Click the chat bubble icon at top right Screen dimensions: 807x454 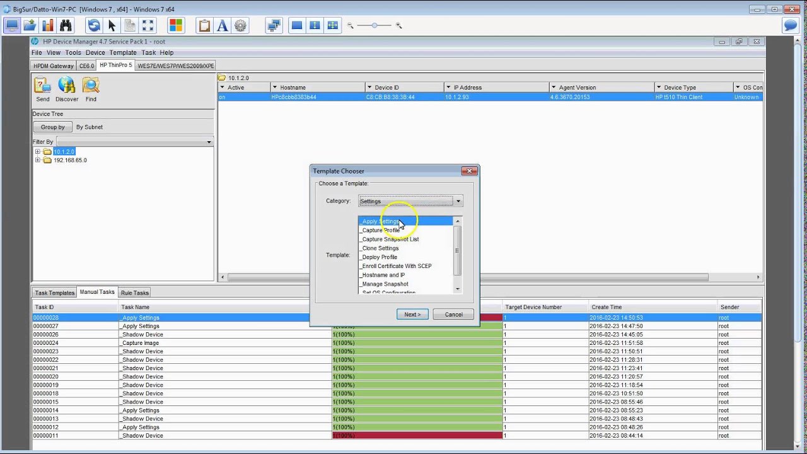click(790, 25)
